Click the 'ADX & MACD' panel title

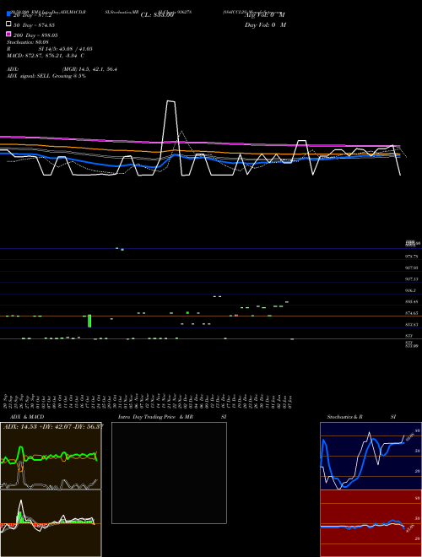[27, 417]
